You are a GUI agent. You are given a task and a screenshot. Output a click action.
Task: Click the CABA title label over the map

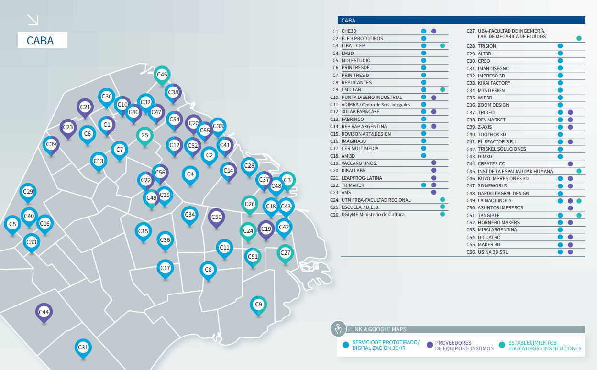(x=43, y=40)
